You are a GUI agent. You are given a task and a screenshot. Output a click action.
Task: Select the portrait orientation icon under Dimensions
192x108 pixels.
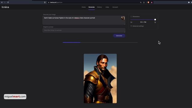[x=155, y=22]
